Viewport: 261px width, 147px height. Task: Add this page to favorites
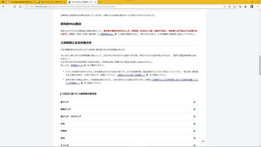(234, 7)
